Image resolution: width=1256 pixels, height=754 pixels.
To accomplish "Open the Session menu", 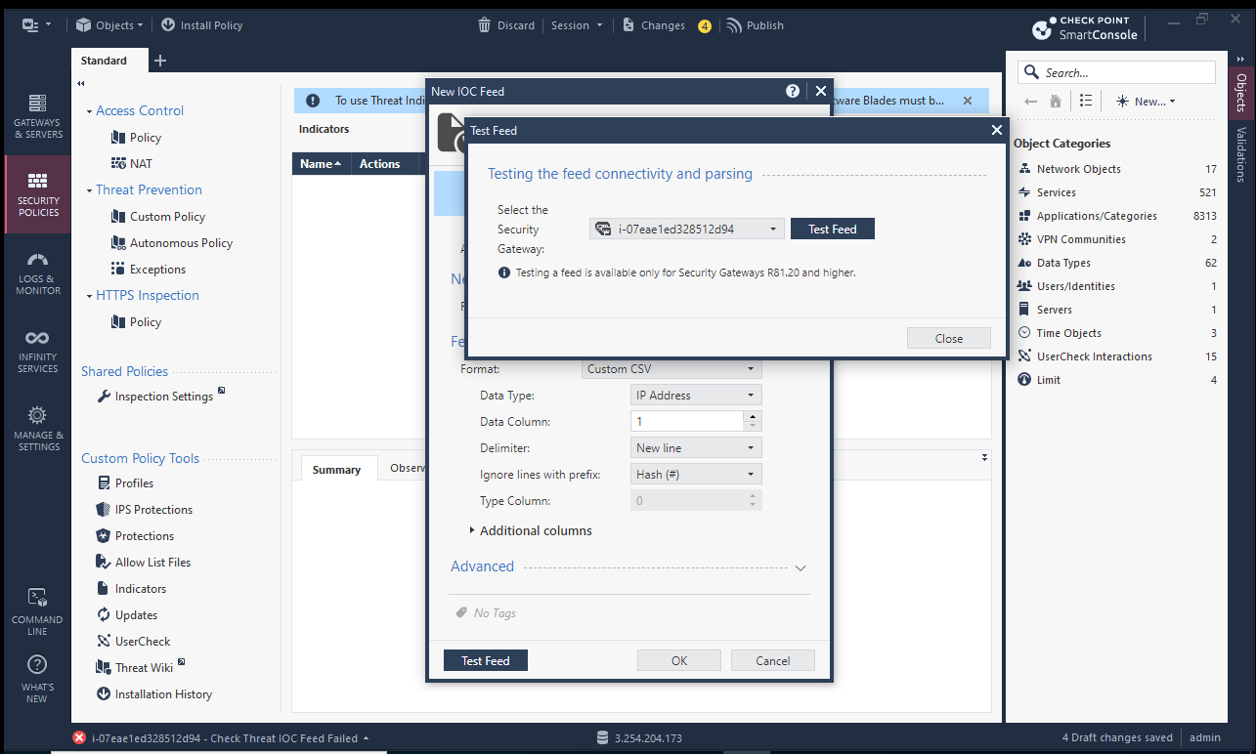I will click(577, 25).
